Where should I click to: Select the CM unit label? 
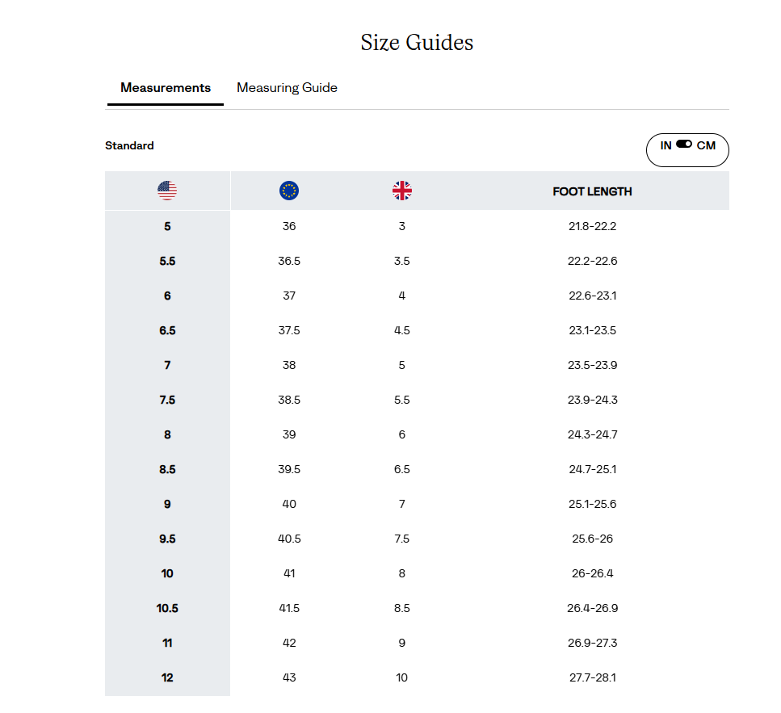coord(706,145)
